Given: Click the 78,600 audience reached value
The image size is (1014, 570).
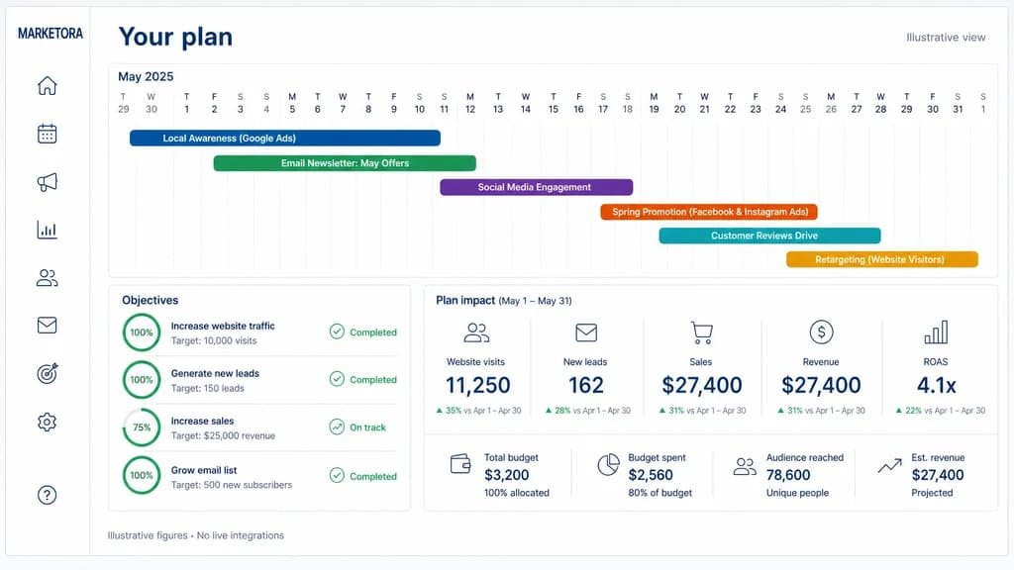Looking at the screenshot, I should (788, 475).
